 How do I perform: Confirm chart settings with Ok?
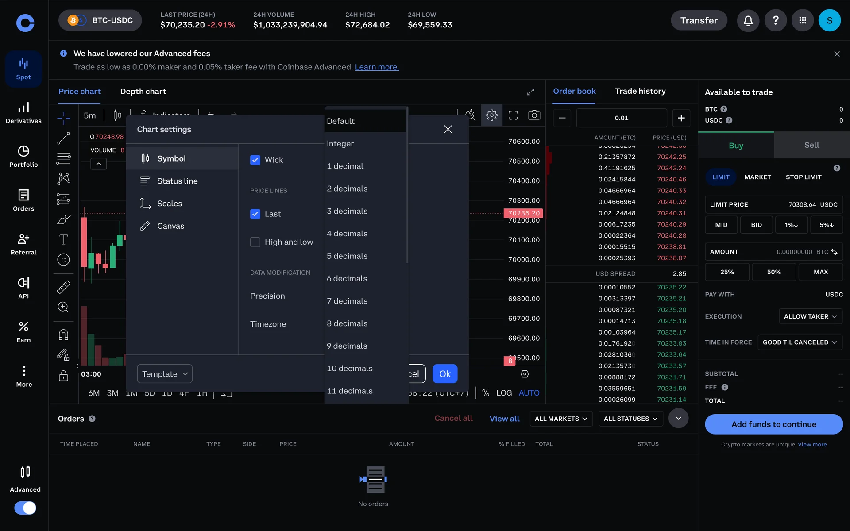point(444,374)
